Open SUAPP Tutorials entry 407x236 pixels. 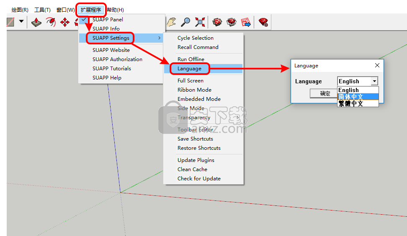[x=121, y=69]
